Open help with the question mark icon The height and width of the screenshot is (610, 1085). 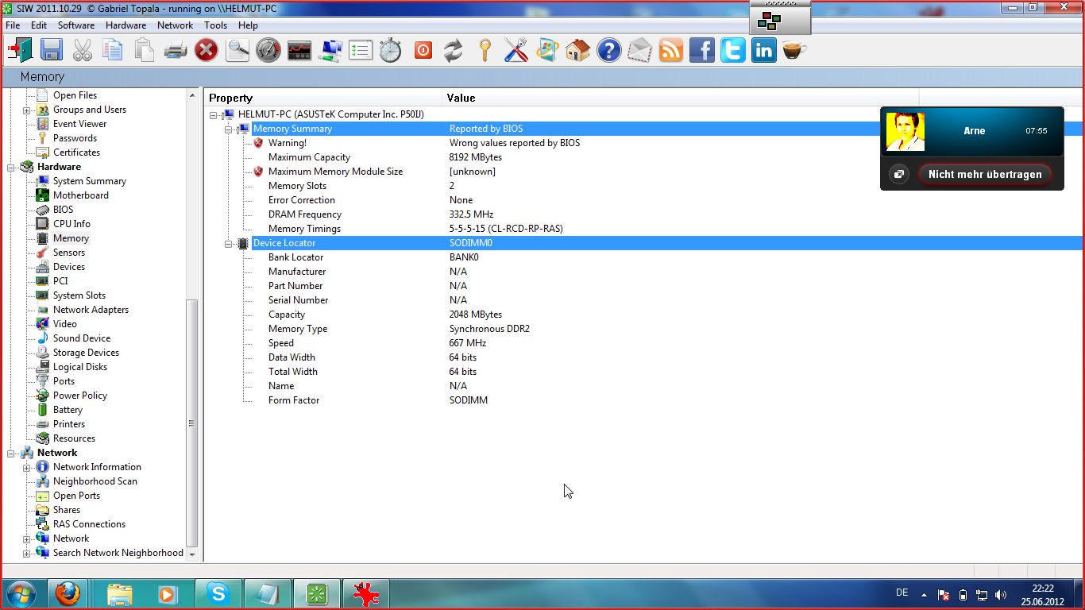(609, 51)
